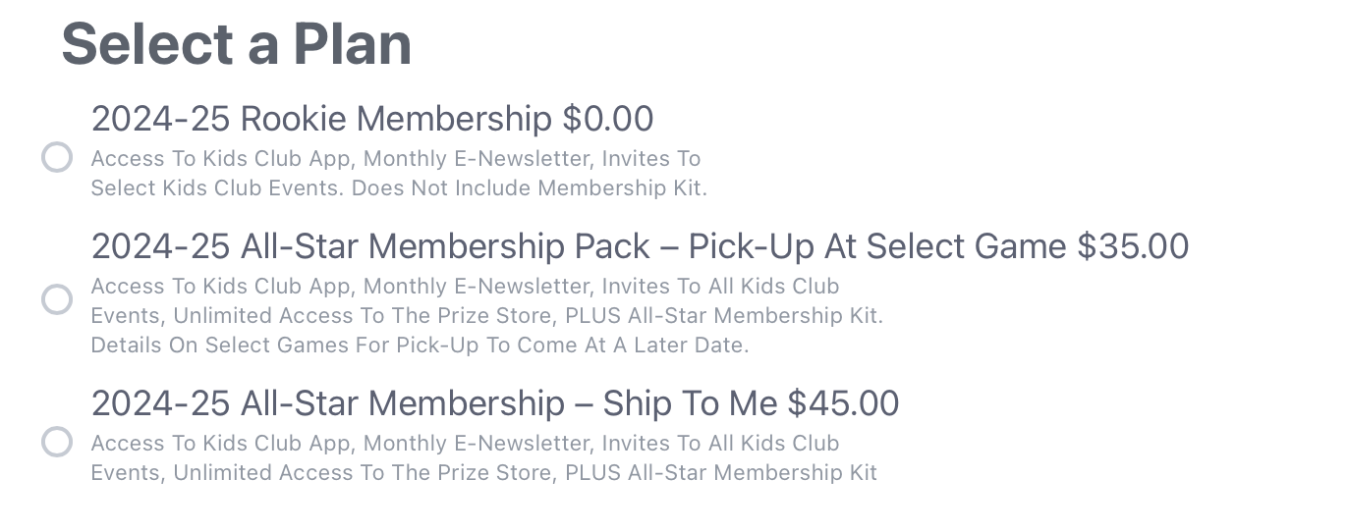1348x532 pixels.
Task: Click the 2024-25 Rookie Membership plan title
Action: (320, 119)
